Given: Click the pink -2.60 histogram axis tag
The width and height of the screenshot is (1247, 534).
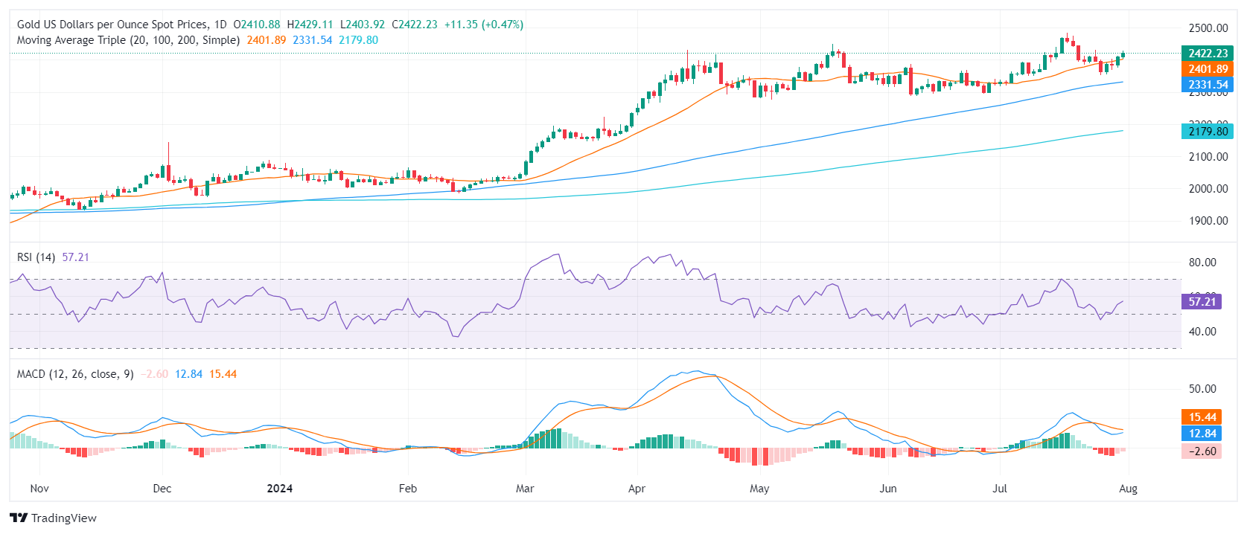Looking at the screenshot, I should [1201, 451].
